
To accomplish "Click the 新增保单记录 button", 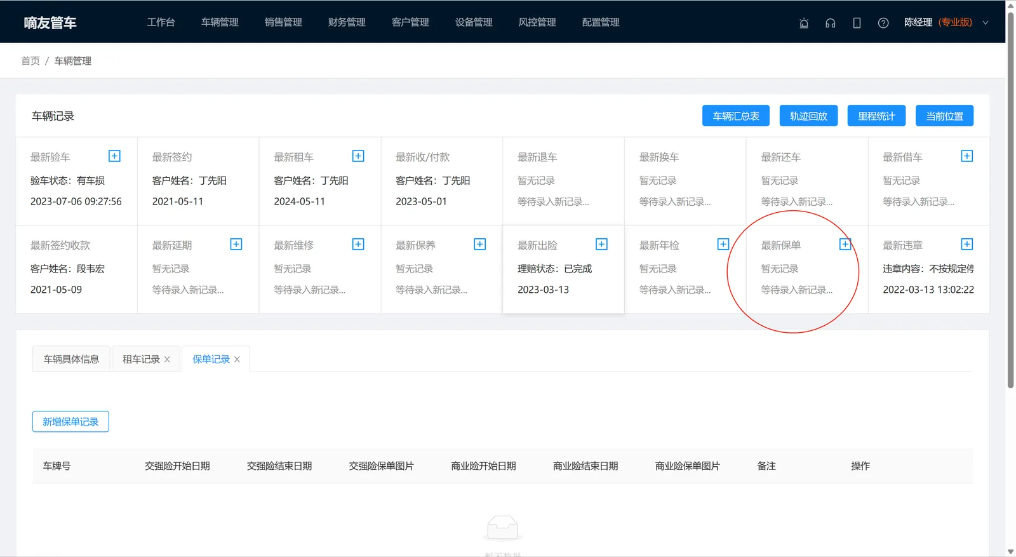I will click(x=70, y=422).
